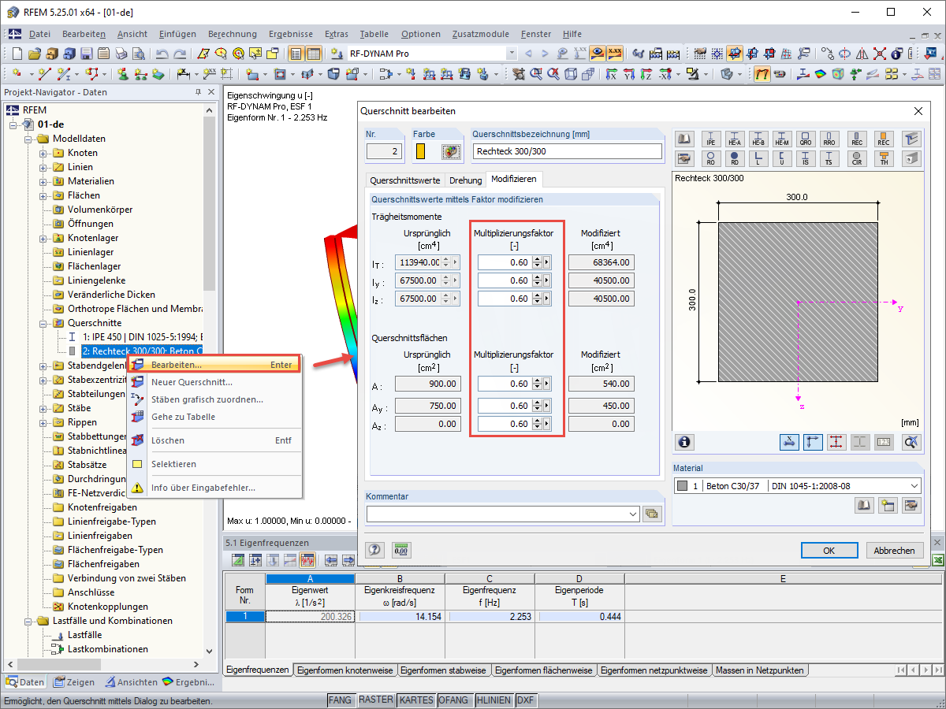Screen dimensions: 946x709
Task: Collapse Lastfälle und Kombinationen node
Action: [28, 621]
